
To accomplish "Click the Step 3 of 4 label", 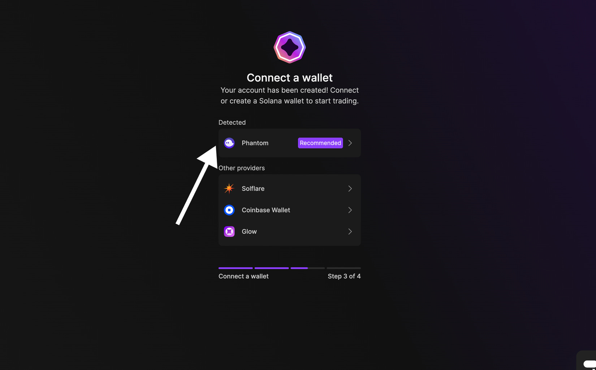I will [344, 276].
